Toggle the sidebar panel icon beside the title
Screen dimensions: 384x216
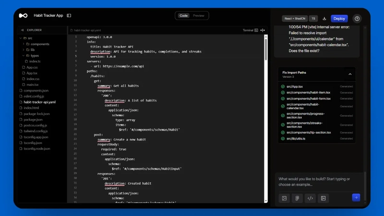click(x=69, y=15)
